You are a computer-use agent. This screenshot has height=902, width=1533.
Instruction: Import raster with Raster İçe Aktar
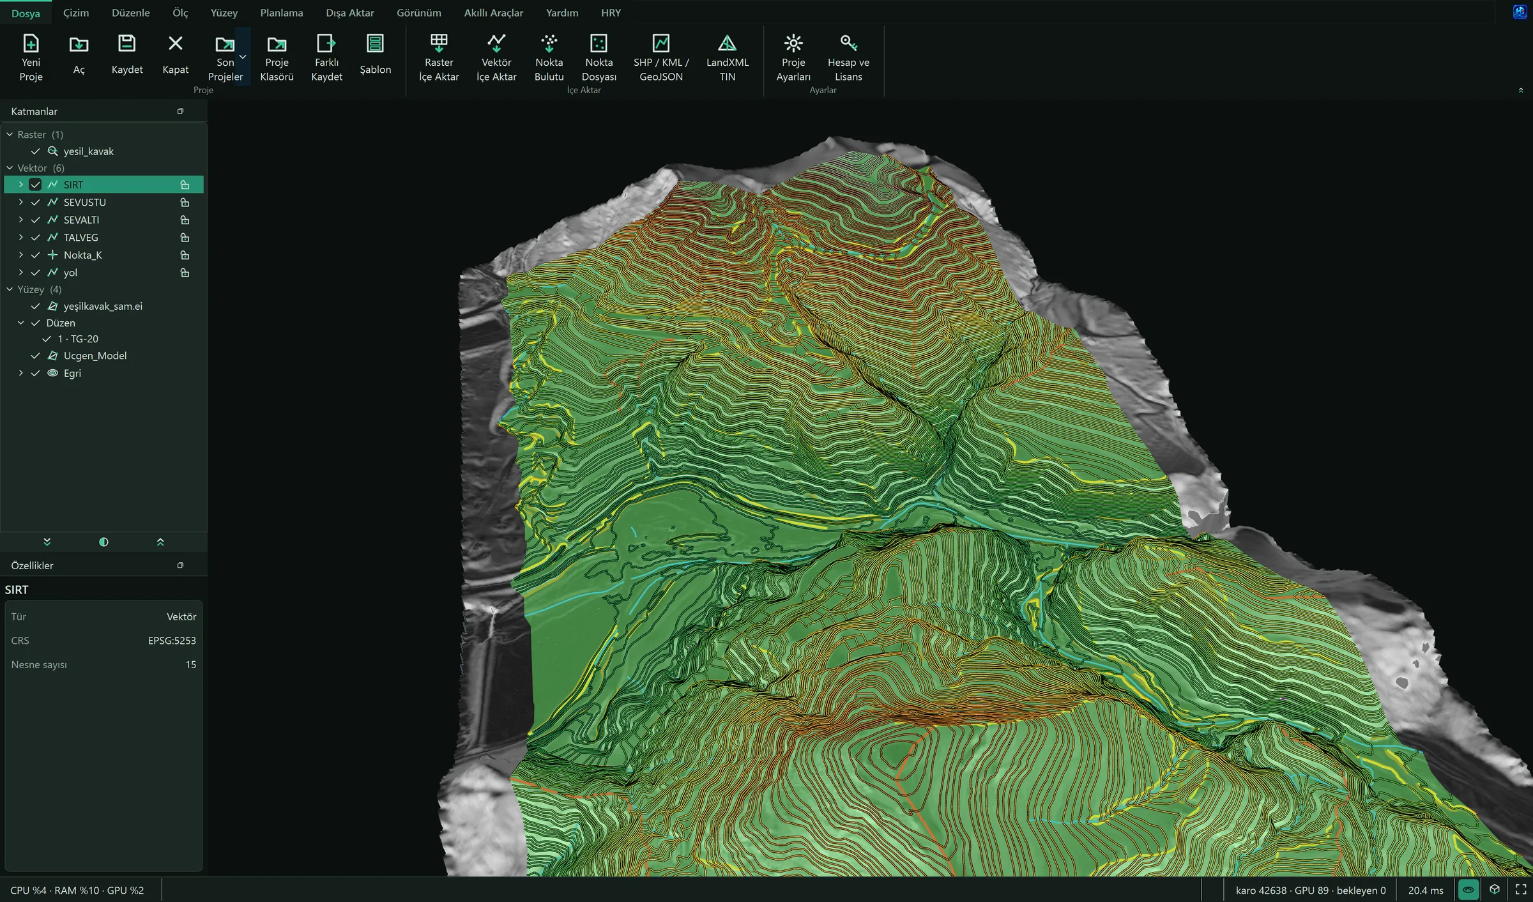point(439,58)
